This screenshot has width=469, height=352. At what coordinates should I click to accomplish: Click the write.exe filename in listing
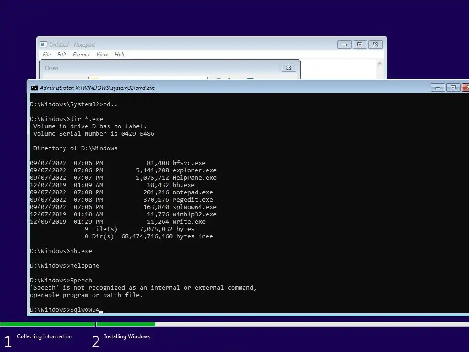tap(189, 222)
